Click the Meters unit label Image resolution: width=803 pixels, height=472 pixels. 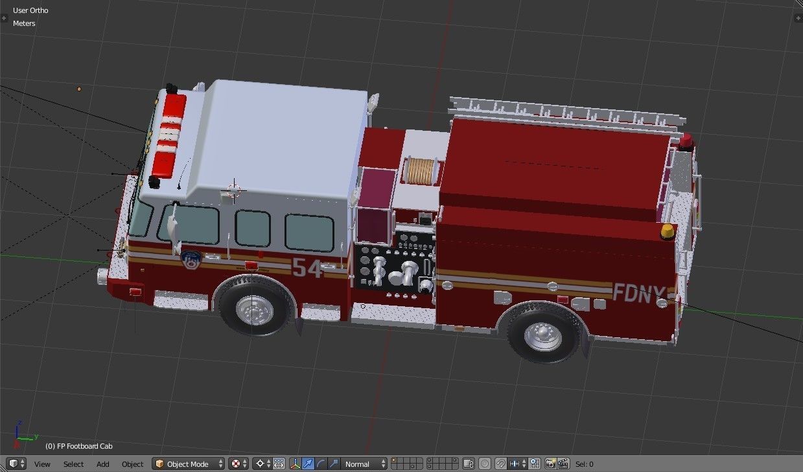24,23
